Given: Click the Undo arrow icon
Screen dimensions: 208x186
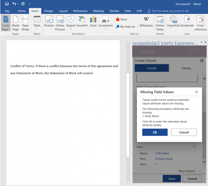Looking at the screenshot, I should coord(14,4).
